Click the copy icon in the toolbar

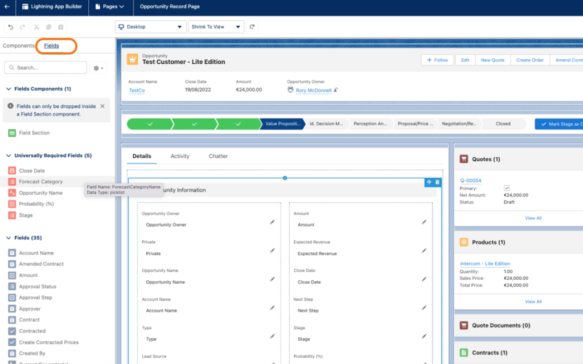[x=48, y=27]
